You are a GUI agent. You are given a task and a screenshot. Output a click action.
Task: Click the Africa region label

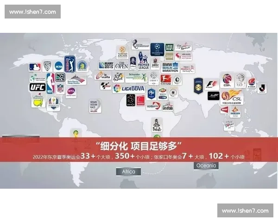tap(128, 172)
